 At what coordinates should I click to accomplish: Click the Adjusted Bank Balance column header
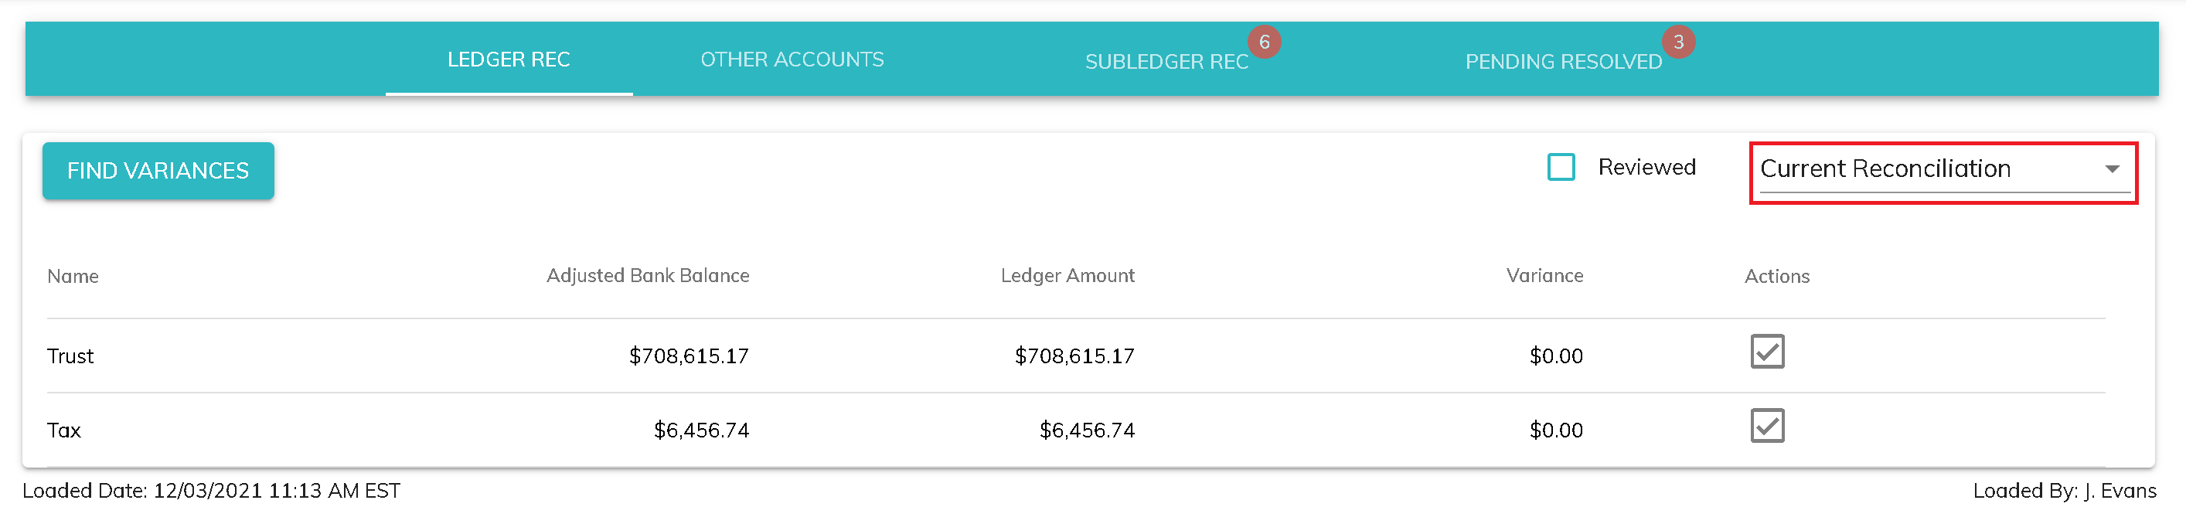point(648,276)
